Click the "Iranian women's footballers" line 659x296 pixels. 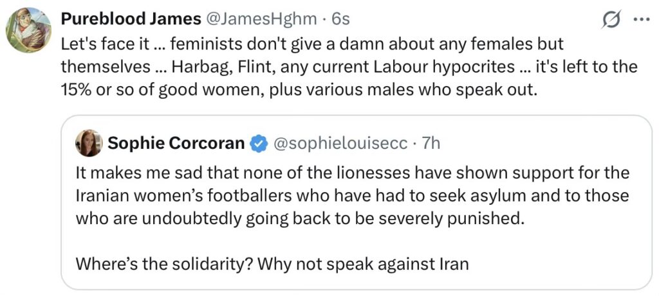coord(352,195)
